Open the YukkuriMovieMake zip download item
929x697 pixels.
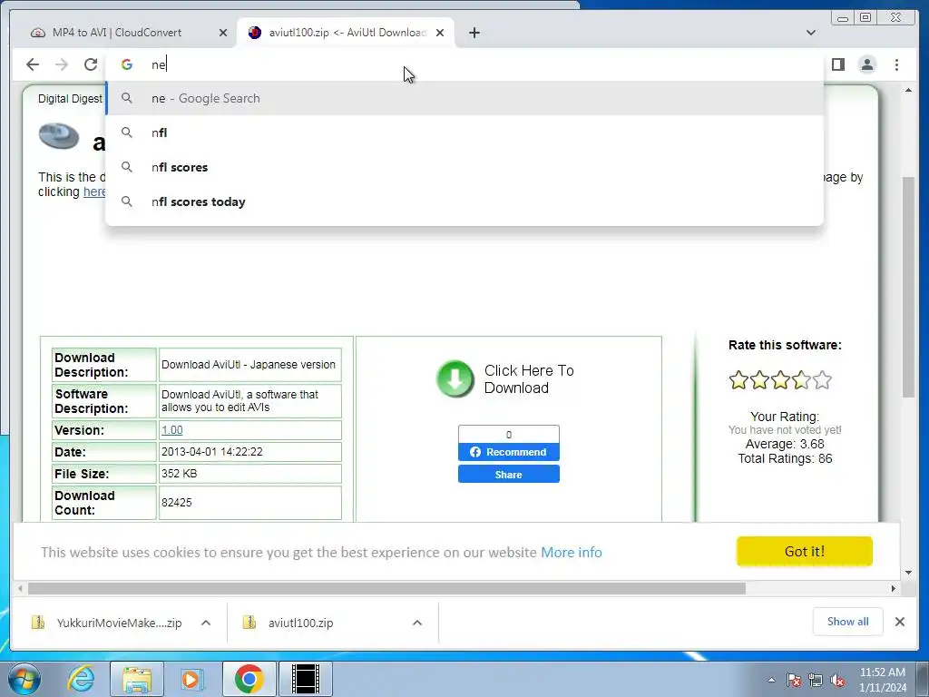coord(107,623)
